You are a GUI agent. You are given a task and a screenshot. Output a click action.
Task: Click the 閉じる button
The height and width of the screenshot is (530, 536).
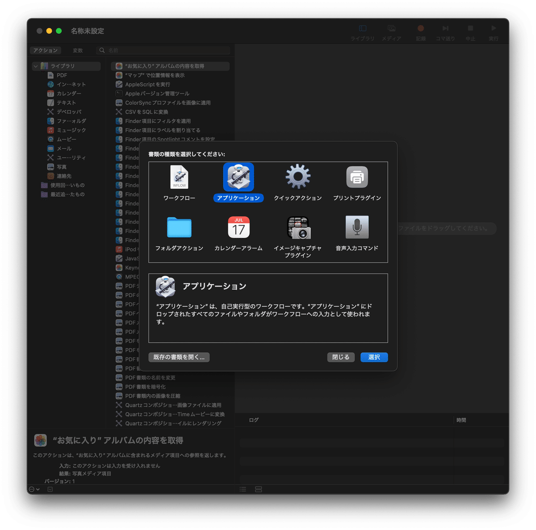point(341,357)
